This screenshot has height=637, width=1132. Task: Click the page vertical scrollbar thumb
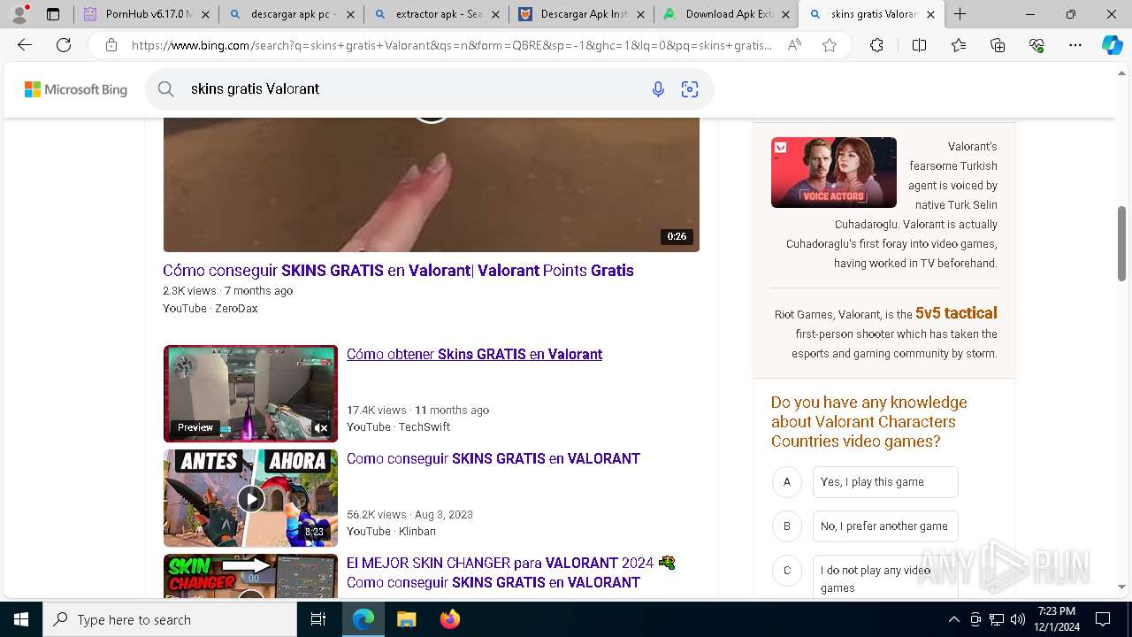[x=1122, y=243]
